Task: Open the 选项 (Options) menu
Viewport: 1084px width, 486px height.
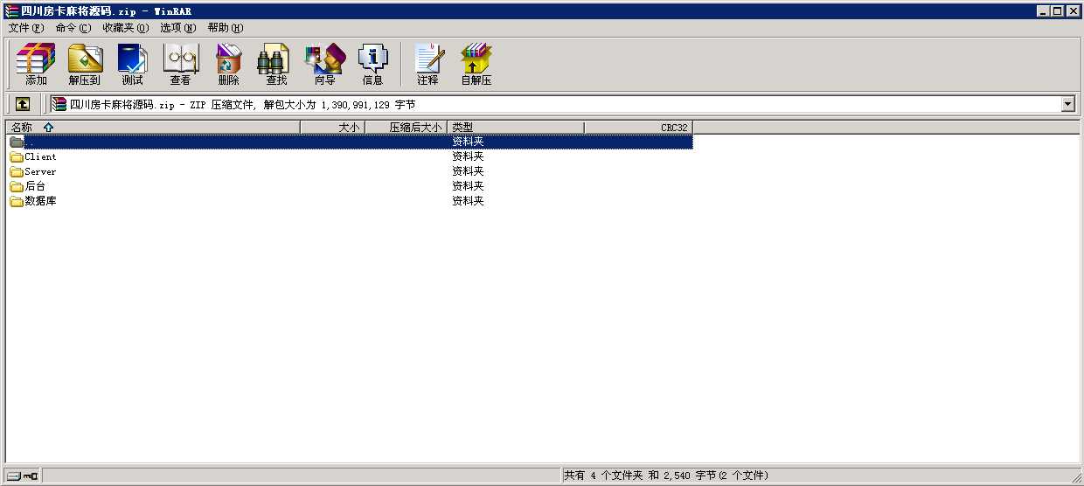Action: click(177, 28)
